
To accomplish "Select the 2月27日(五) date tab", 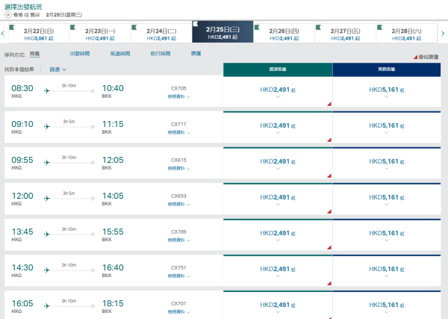I will (x=345, y=32).
